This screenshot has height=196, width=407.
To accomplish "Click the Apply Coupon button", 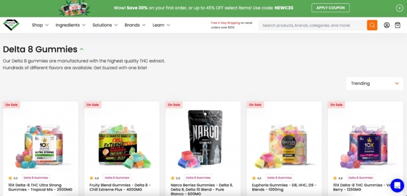I will [x=331, y=8].
